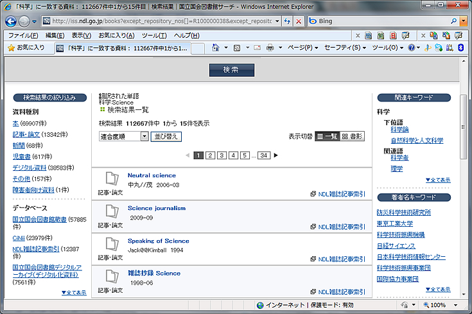Viewport: 472px width, 314px height.
Task: Open the zoom level 100% dropdown
Action: coord(455,305)
